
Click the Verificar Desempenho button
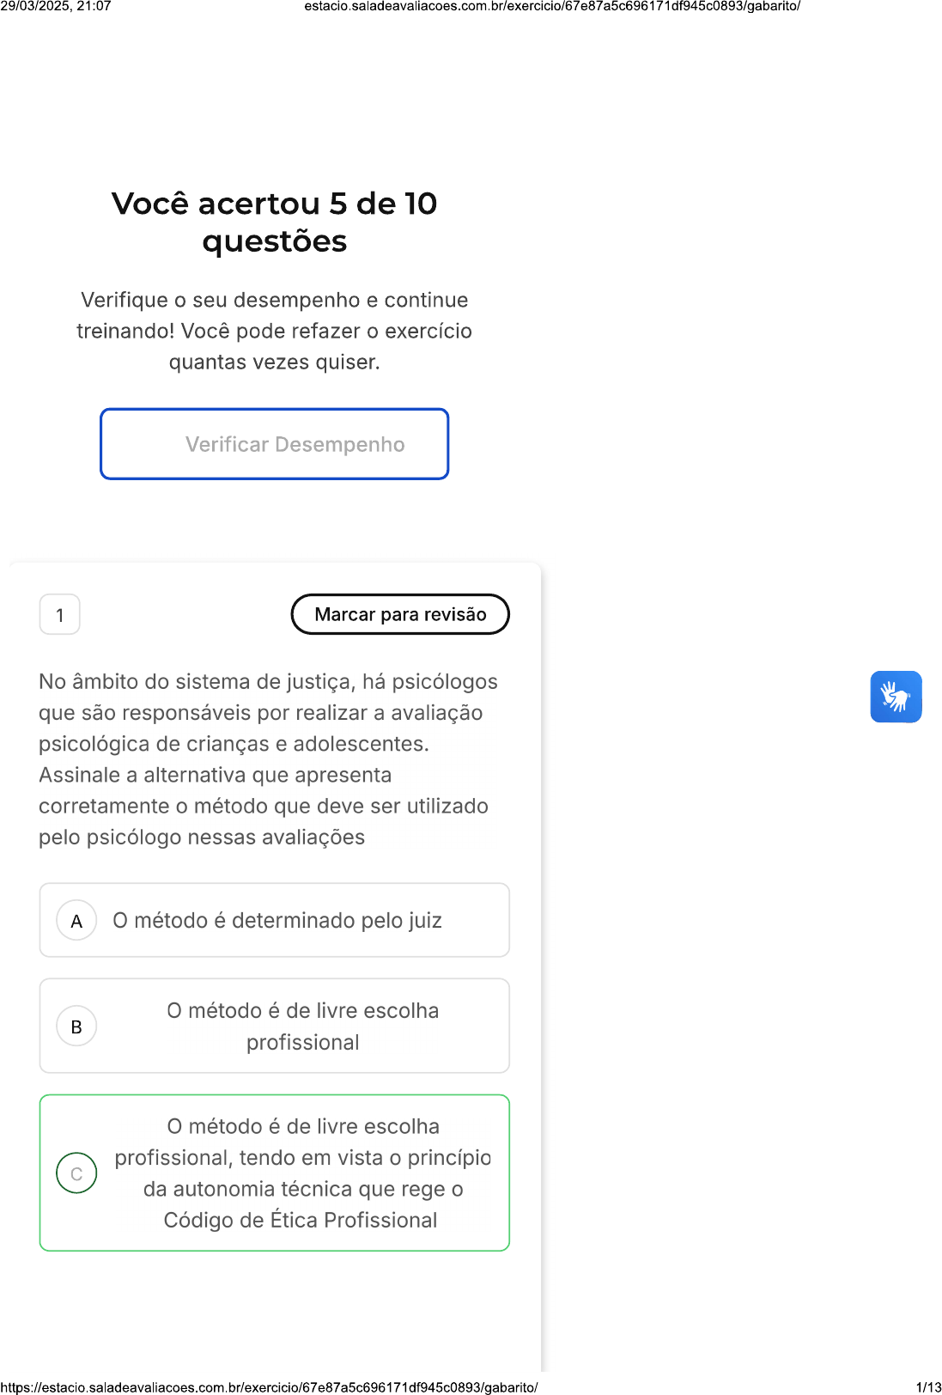click(275, 444)
